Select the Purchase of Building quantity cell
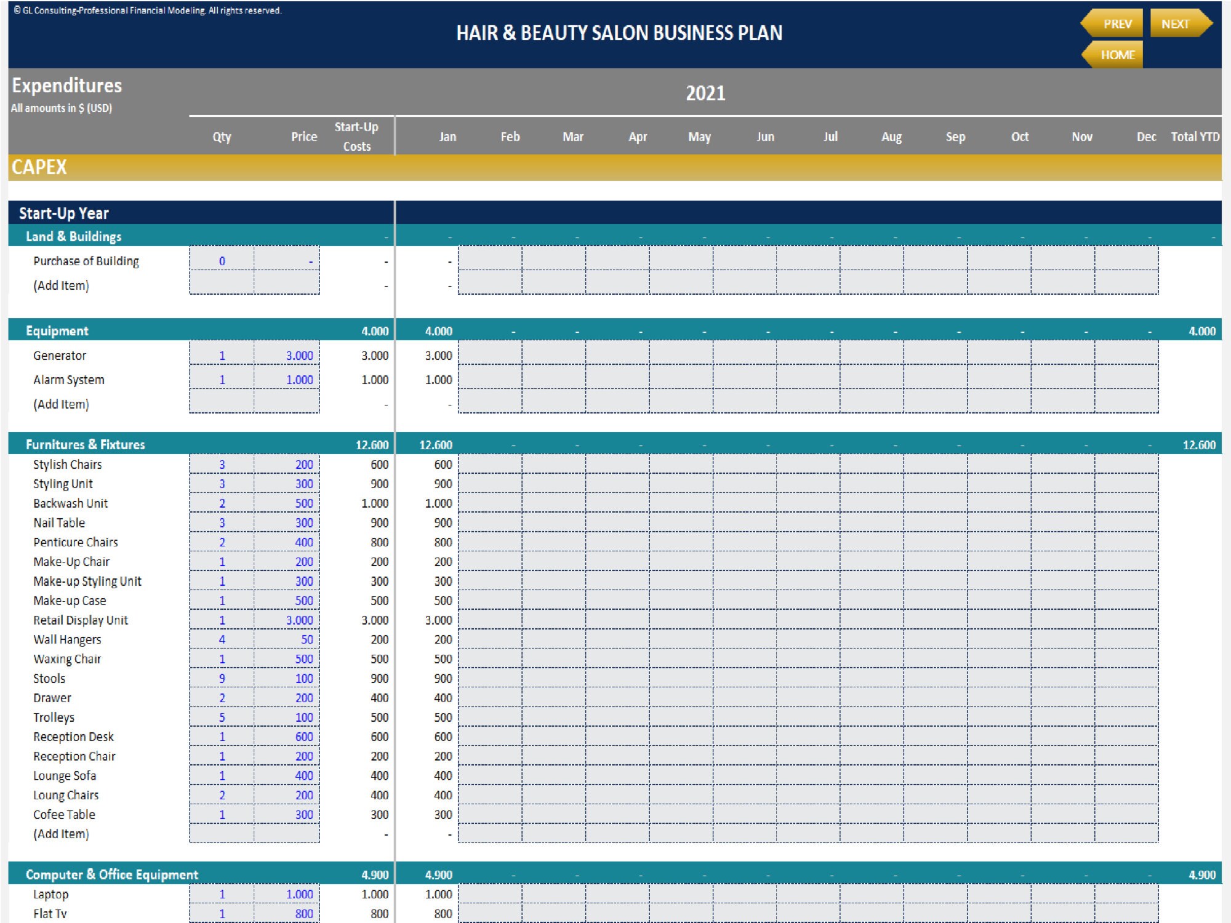Viewport: 1231px width, 923px height. pyautogui.click(x=222, y=260)
